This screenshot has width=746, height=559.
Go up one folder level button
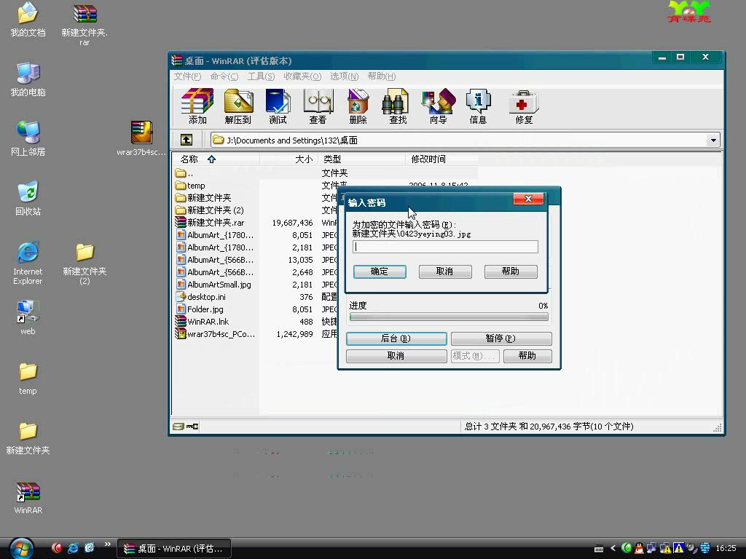[x=186, y=140]
